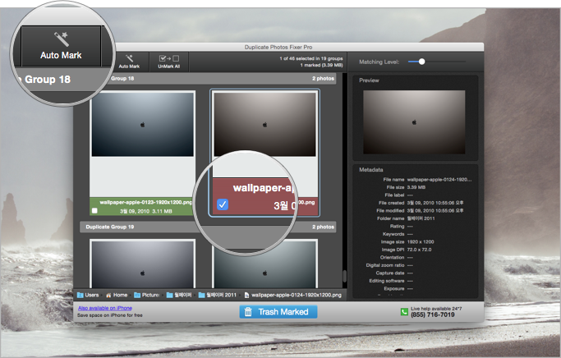561x358 pixels.
Task: Click the '2 photos' count for Group 19
Action: click(323, 227)
